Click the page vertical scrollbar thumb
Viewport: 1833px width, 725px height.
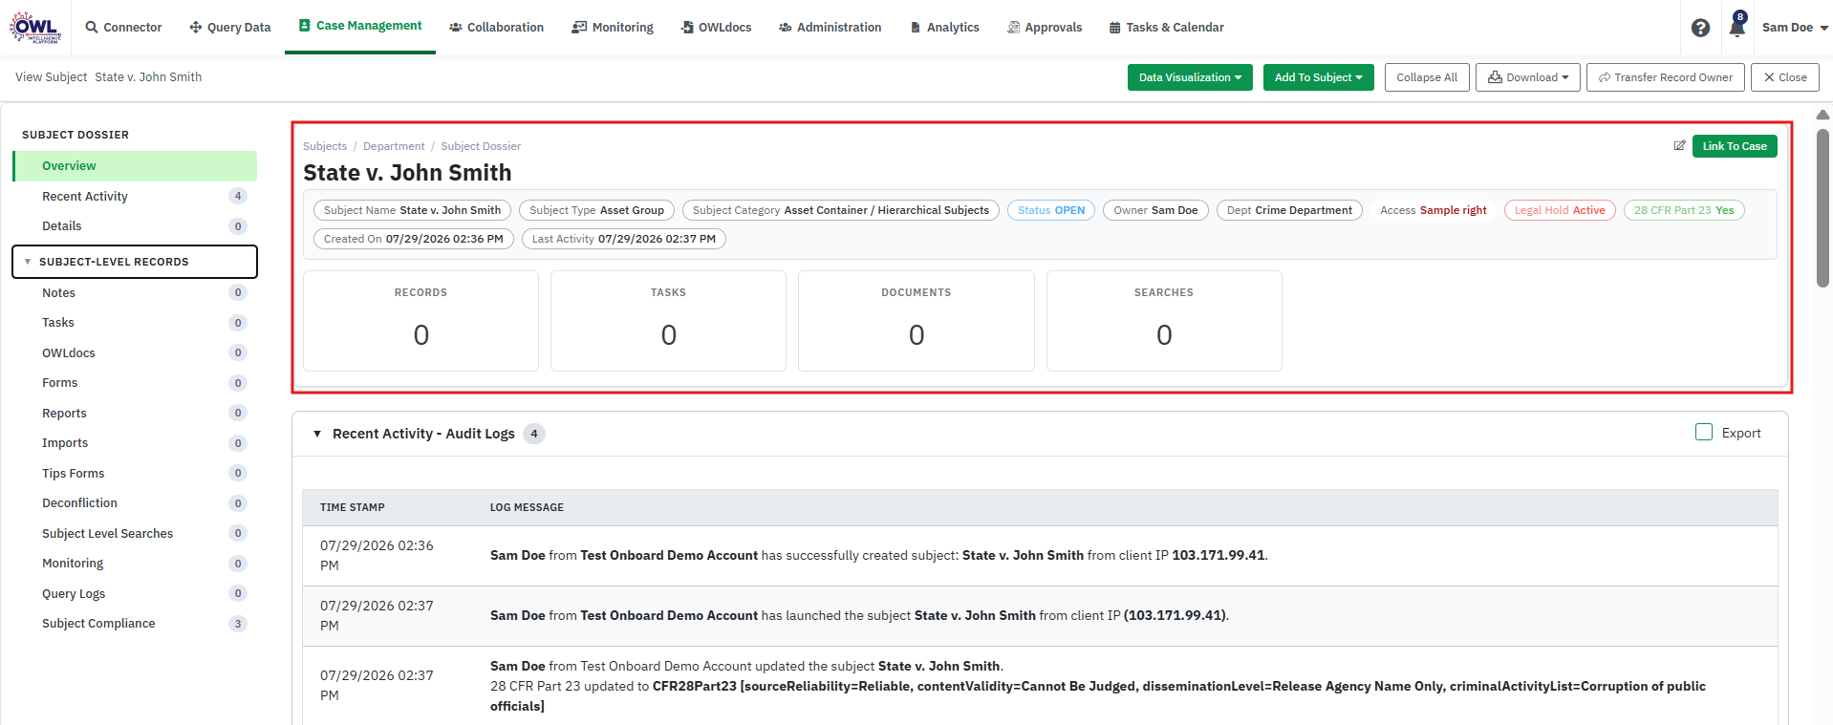pyautogui.click(x=1822, y=207)
